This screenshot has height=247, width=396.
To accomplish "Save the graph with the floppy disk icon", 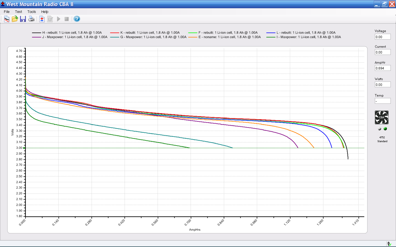I will [23, 19].
